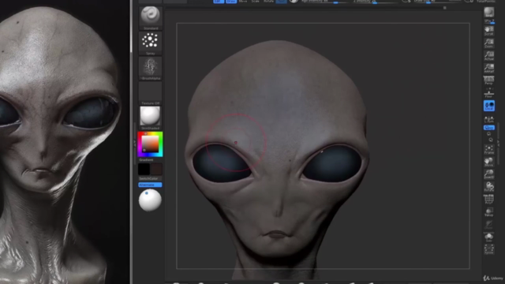The width and height of the screenshot is (505, 284).
Task: Select the Standard brush thumbnail
Action: [x=150, y=18]
